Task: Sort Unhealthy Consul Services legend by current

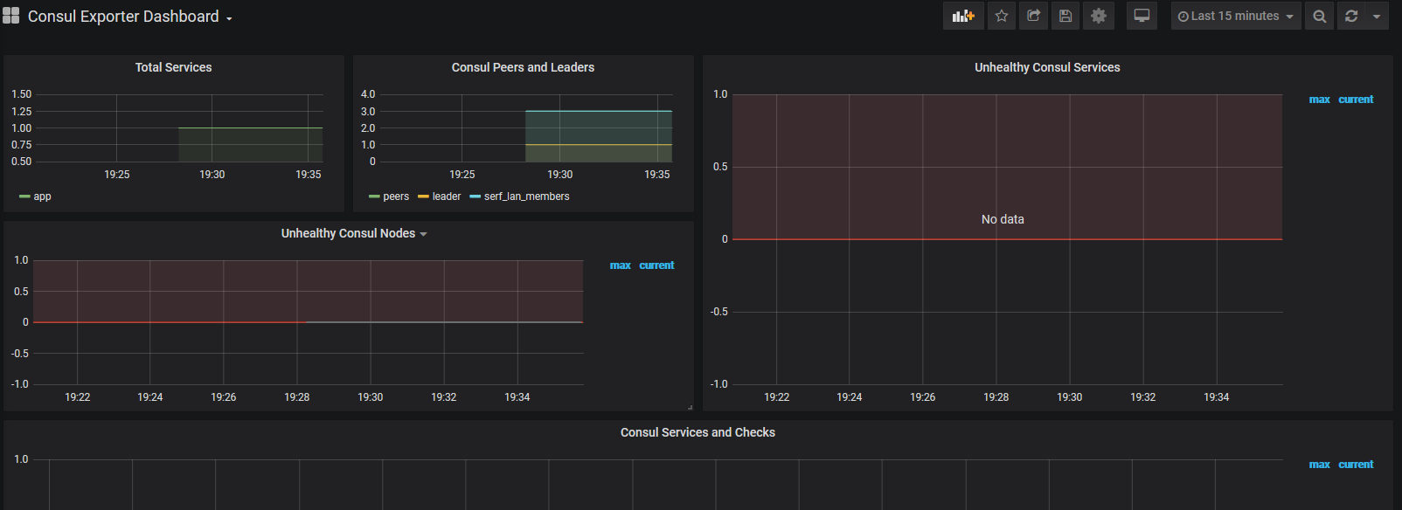Action: [1356, 100]
